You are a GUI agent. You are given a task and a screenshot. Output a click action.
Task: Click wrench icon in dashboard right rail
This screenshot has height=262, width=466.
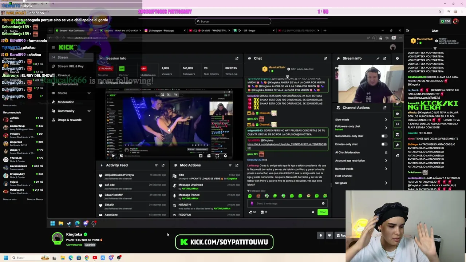tap(398, 145)
